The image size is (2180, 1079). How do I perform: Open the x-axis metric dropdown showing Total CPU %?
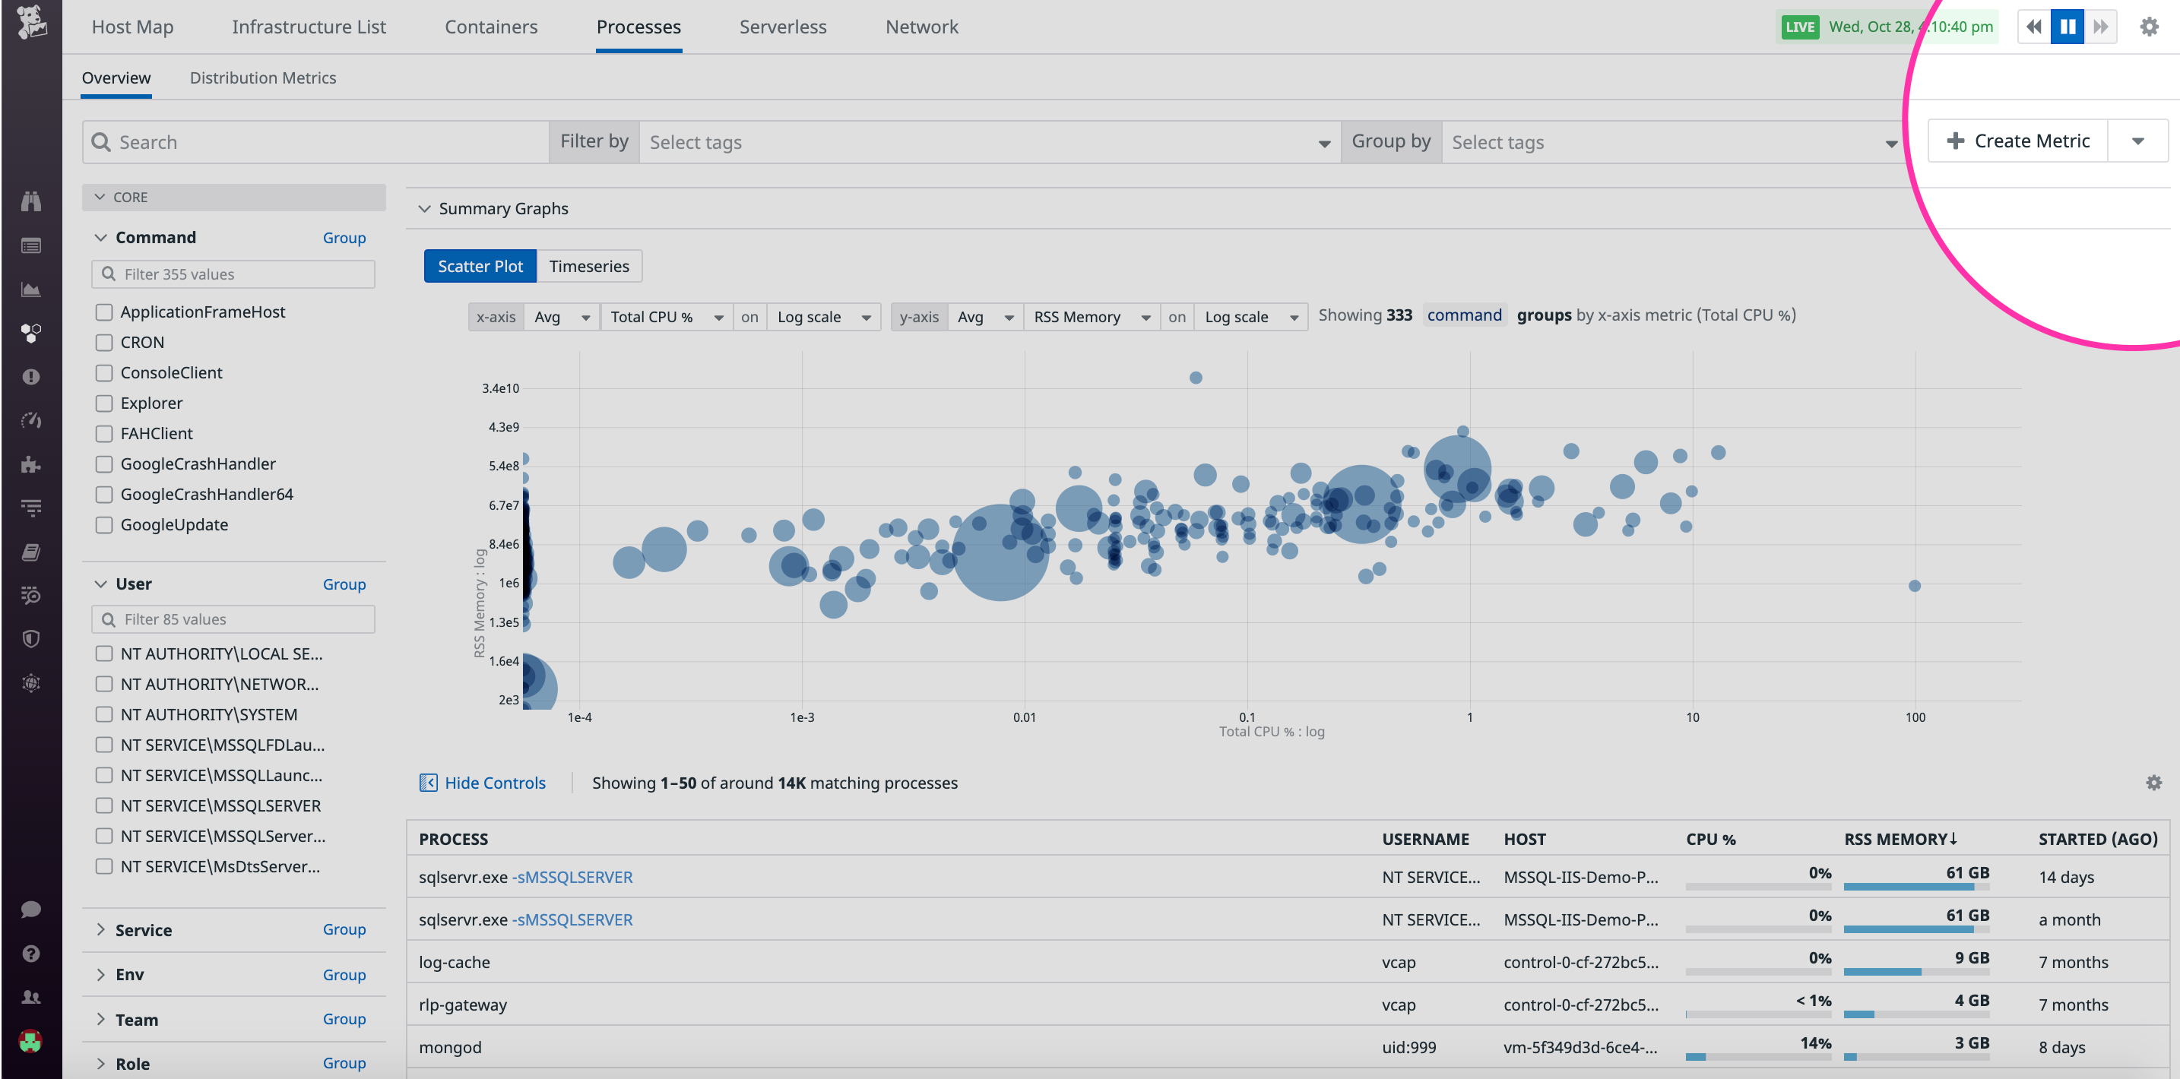pos(665,317)
